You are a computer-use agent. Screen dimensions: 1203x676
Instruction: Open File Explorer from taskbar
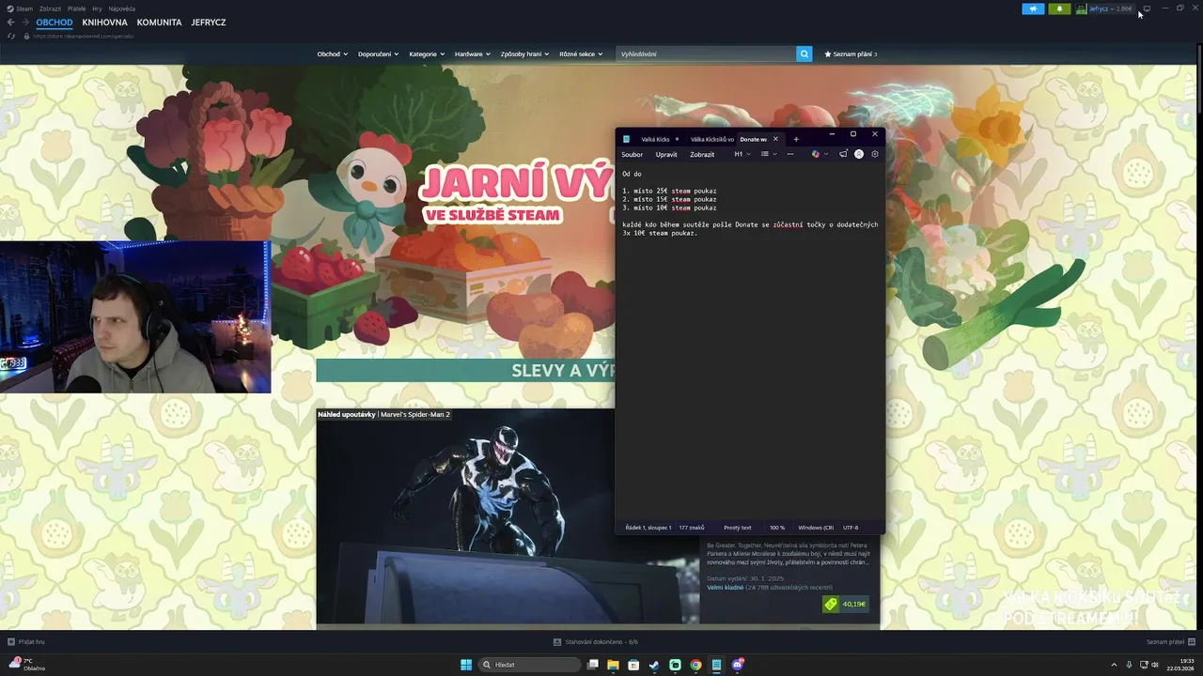point(614,665)
